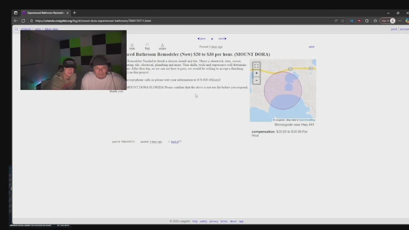Activate the read aloud icon
409x230 pixels.
point(336,21)
